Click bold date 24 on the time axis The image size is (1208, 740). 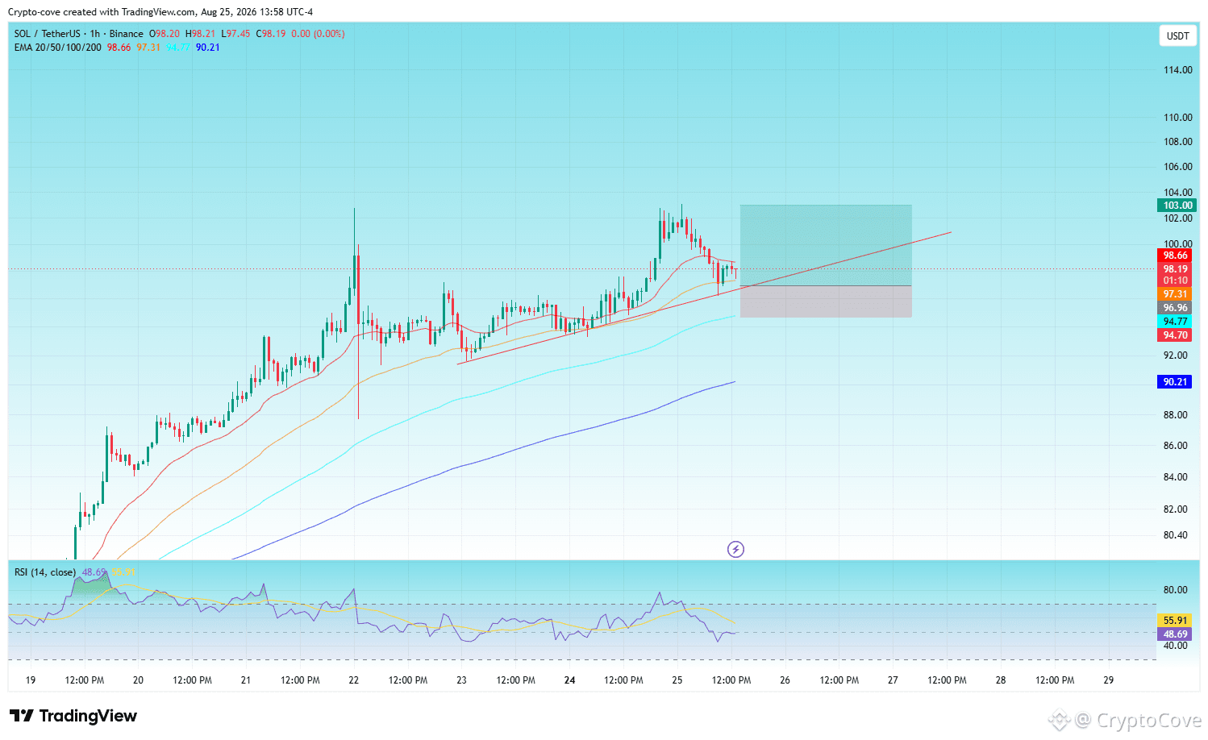pyautogui.click(x=569, y=680)
